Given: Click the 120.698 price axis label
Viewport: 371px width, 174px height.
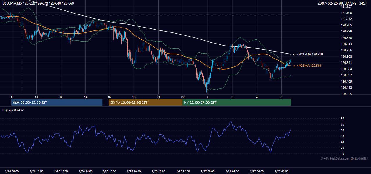Looking at the screenshot, I should coord(346,57).
